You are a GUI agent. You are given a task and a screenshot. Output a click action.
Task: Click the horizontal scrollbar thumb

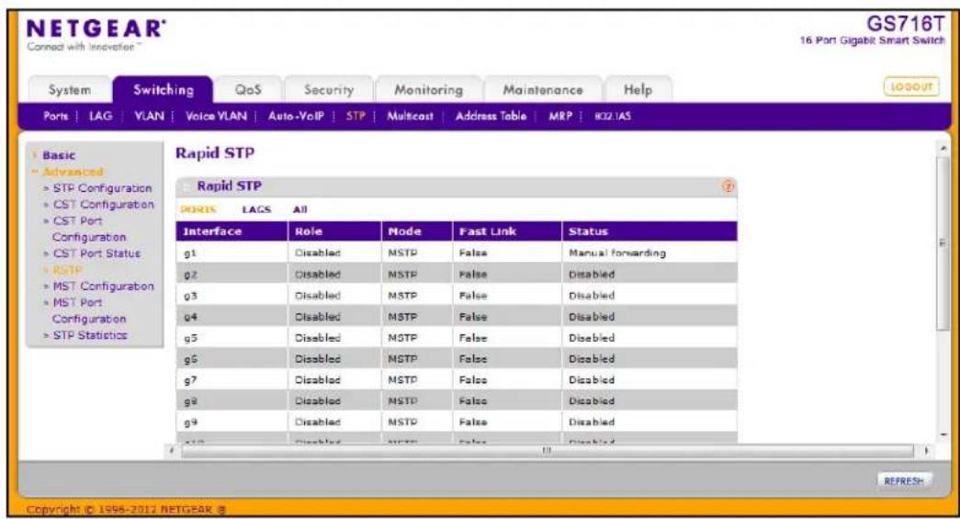tap(548, 450)
